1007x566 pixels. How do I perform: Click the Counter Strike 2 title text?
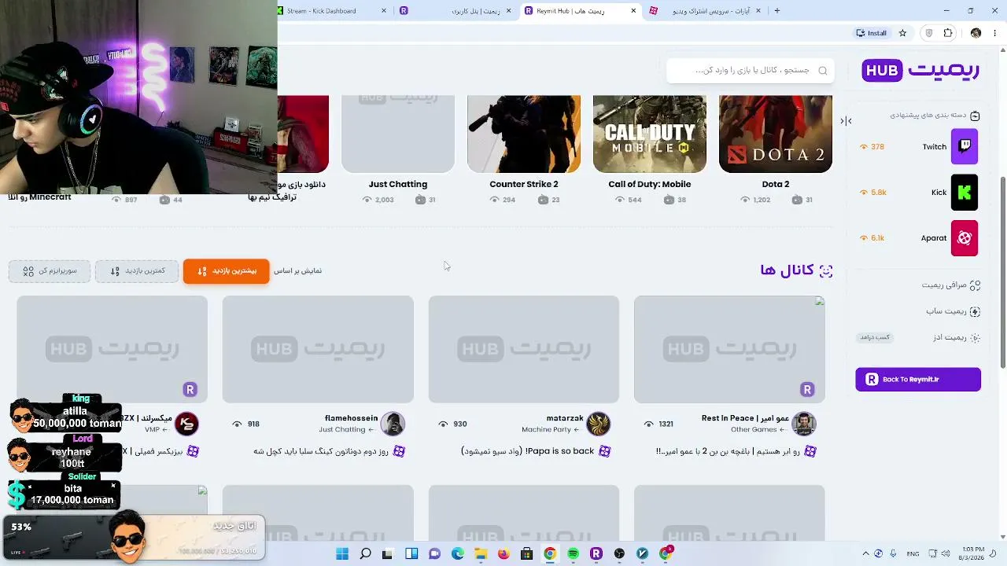pyautogui.click(x=524, y=184)
